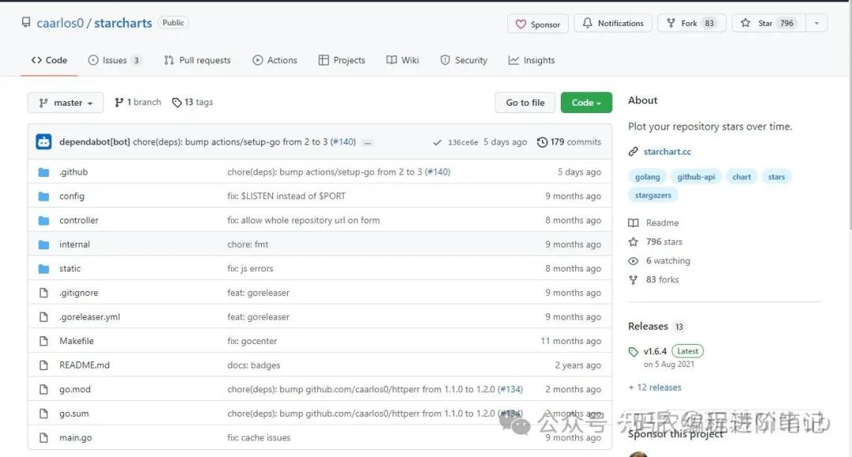Open the + 12 releases link
Image resolution: width=852 pixels, height=457 pixels.
(655, 388)
